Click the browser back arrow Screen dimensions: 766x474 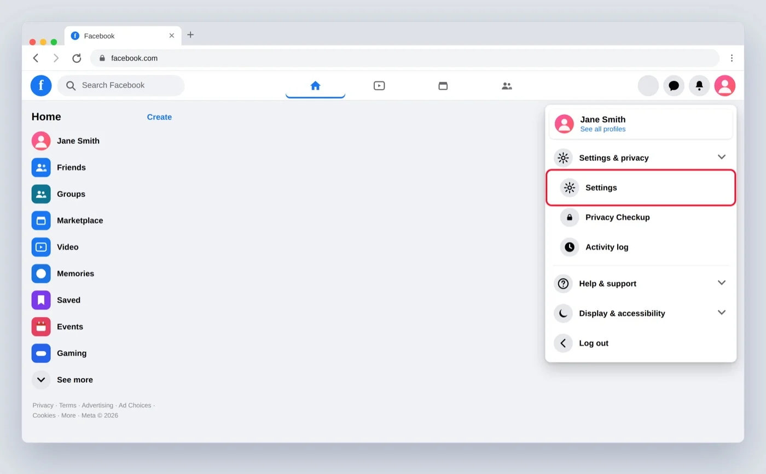(36, 58)
